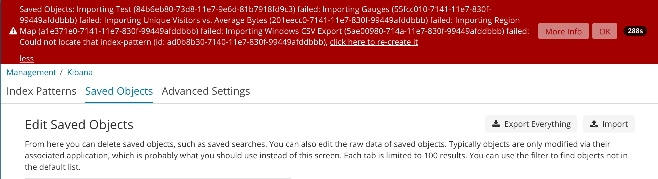Click the download icon on Export Everything
This screenshot has height=179, width=658.
click(x=496, y=124)
